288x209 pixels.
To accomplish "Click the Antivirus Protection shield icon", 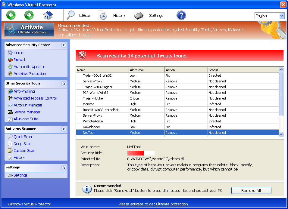I will pyautogui.click(x=10, y=74).
